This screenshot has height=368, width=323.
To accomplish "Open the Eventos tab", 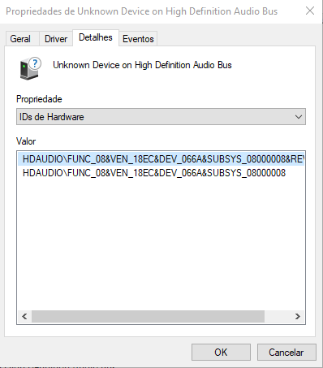I will tap(138, 39).
